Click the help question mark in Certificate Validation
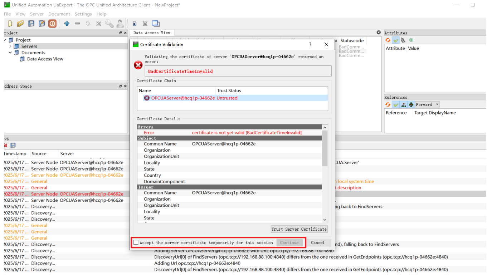The height and width of the screenshot is (280, 487). (x=310, y=44)
